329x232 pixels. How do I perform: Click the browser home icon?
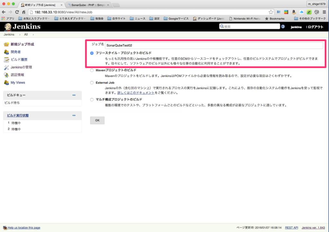[24, 12]
